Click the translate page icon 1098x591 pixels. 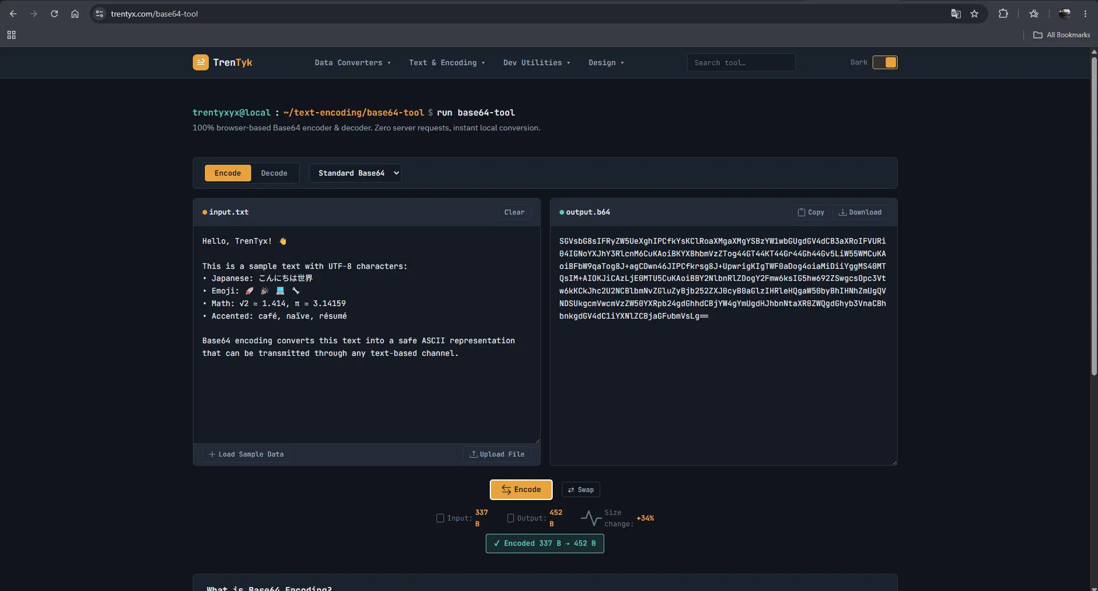pyautogui.click(x=956, y=14)
